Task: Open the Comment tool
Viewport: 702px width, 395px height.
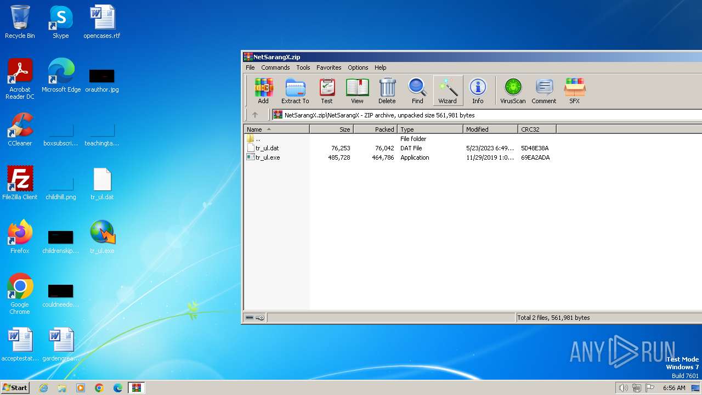Action: [544, 91]
